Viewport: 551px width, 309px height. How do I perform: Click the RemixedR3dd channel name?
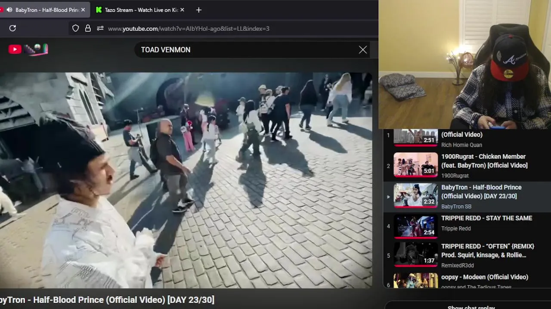pyautogui.click(x=458, y=266)
